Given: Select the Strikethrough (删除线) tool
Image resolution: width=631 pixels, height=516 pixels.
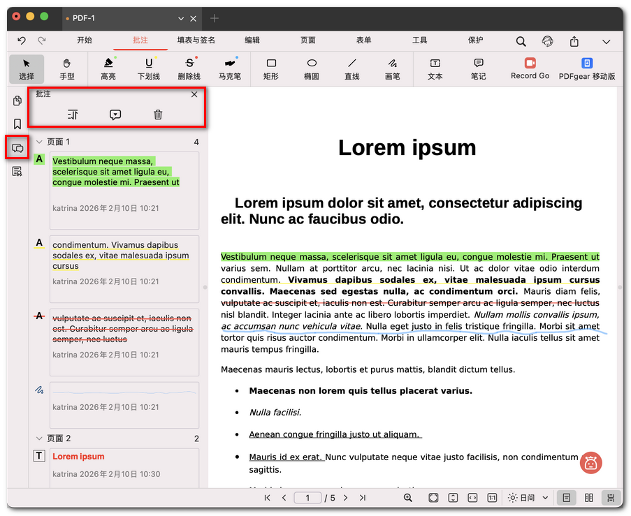Looking at the screenshot, I should 189,68.
